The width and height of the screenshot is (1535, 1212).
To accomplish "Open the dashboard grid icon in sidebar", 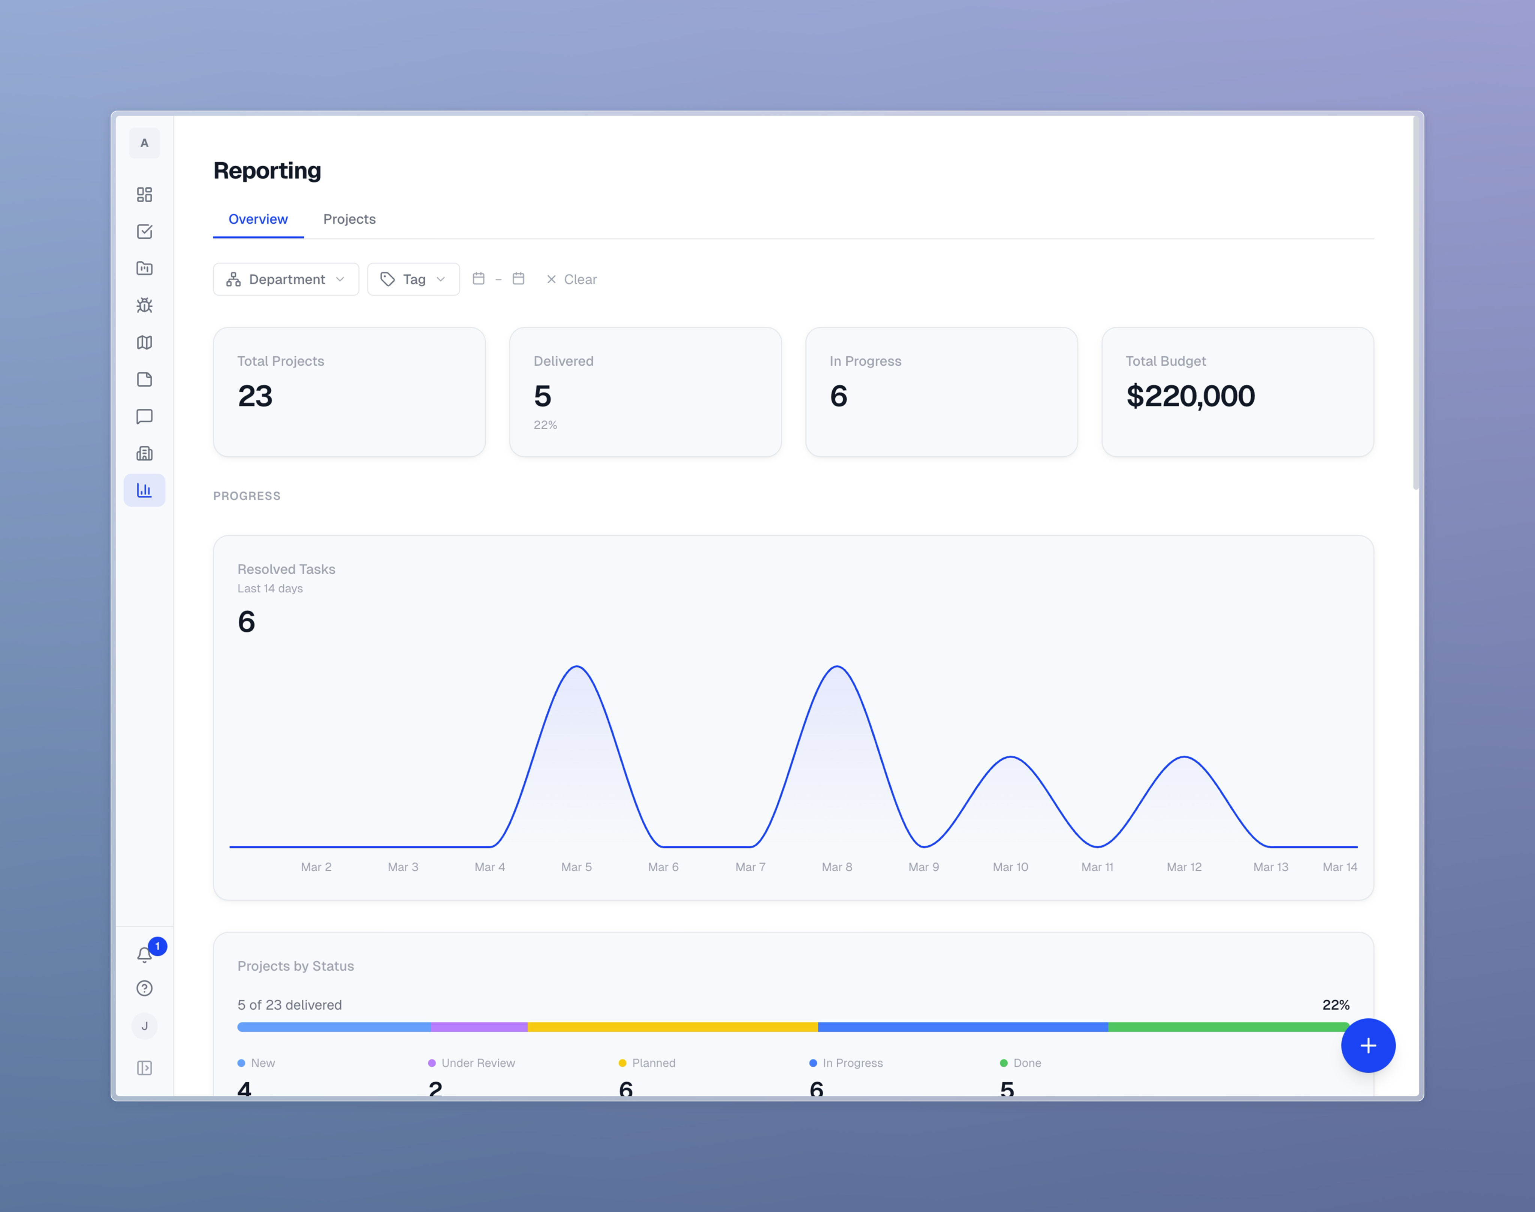I will 145,194.
